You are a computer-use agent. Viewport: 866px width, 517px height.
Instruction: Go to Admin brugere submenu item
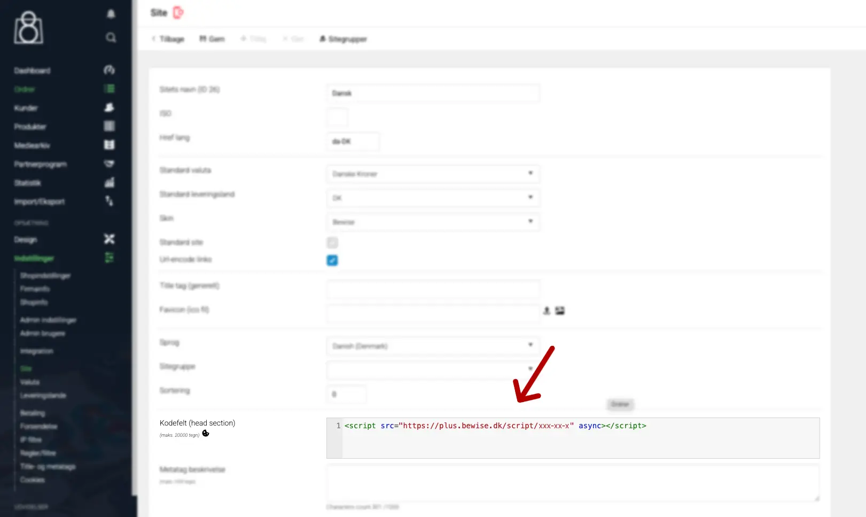pyautogui.click(x=43, y=333)
